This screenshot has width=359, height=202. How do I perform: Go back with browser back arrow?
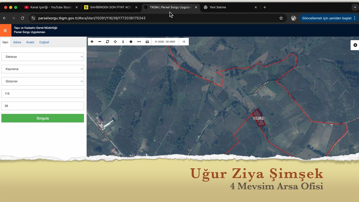pyautogui.click(x=4, y=18)
